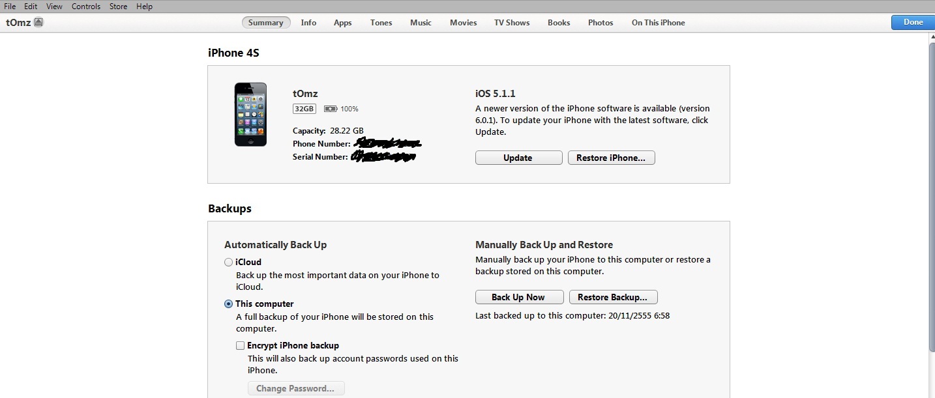Image resolution: width=935 pixels, height=398 pixels.
Task: Click the 32GB capacity badge
Action: click(304, 109)
